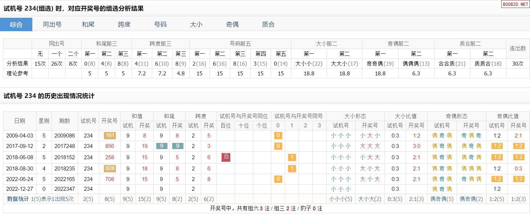Click the 800820.NET site link

(515, 4)
